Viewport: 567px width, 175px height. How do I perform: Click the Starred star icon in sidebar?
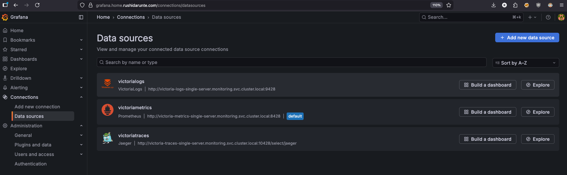tap(5, 49)
